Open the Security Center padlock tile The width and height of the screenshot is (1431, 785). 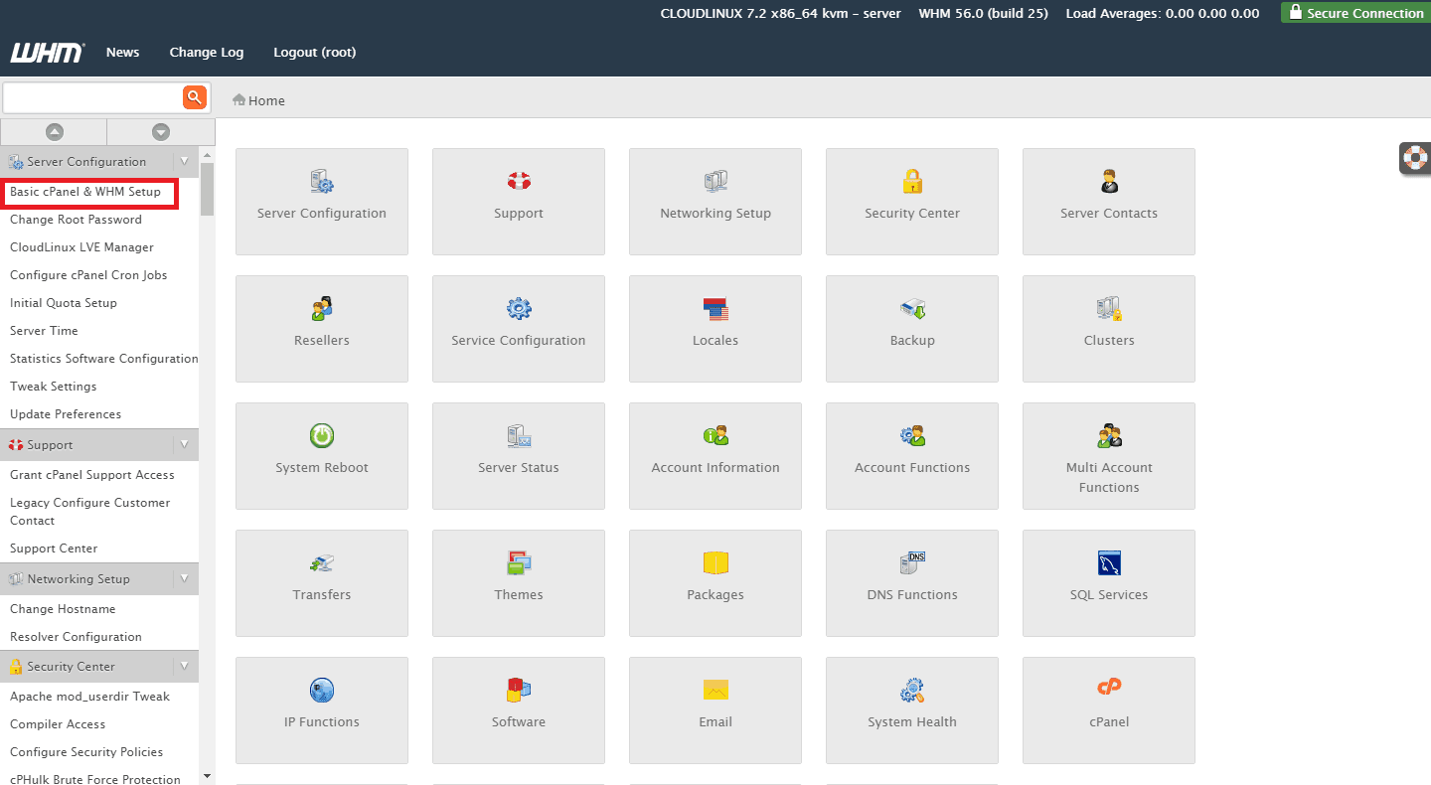(x=912, y=202)
